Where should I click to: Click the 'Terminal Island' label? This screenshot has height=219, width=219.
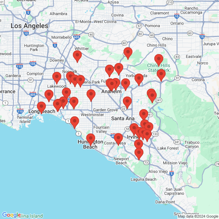point(25,119)
